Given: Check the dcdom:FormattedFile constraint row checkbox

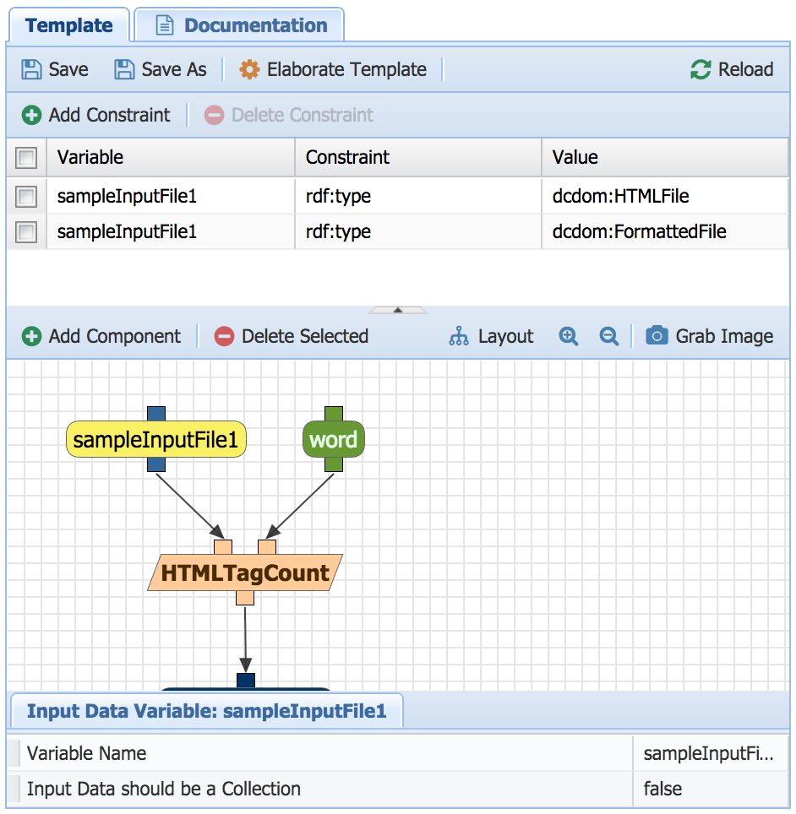Looking at the screenshot, I should (26, 231).
